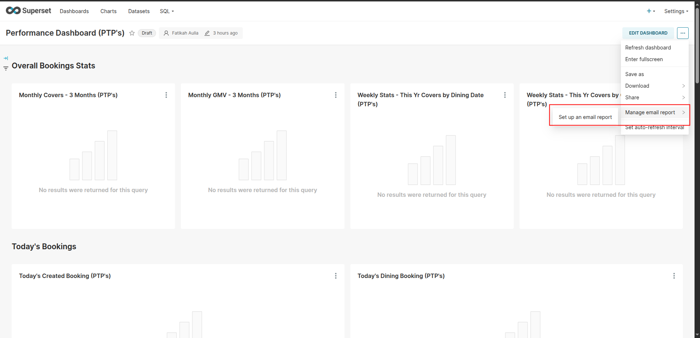700x338 pixels.
Task: Click the Edit Dashboard button
Action: coord(648,33)
